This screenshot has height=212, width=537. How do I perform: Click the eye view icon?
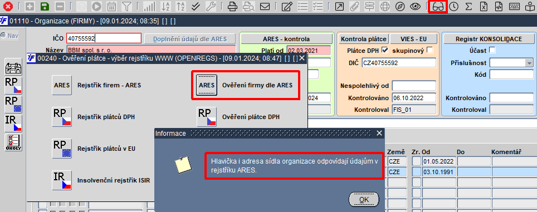(x=415, y=6)
